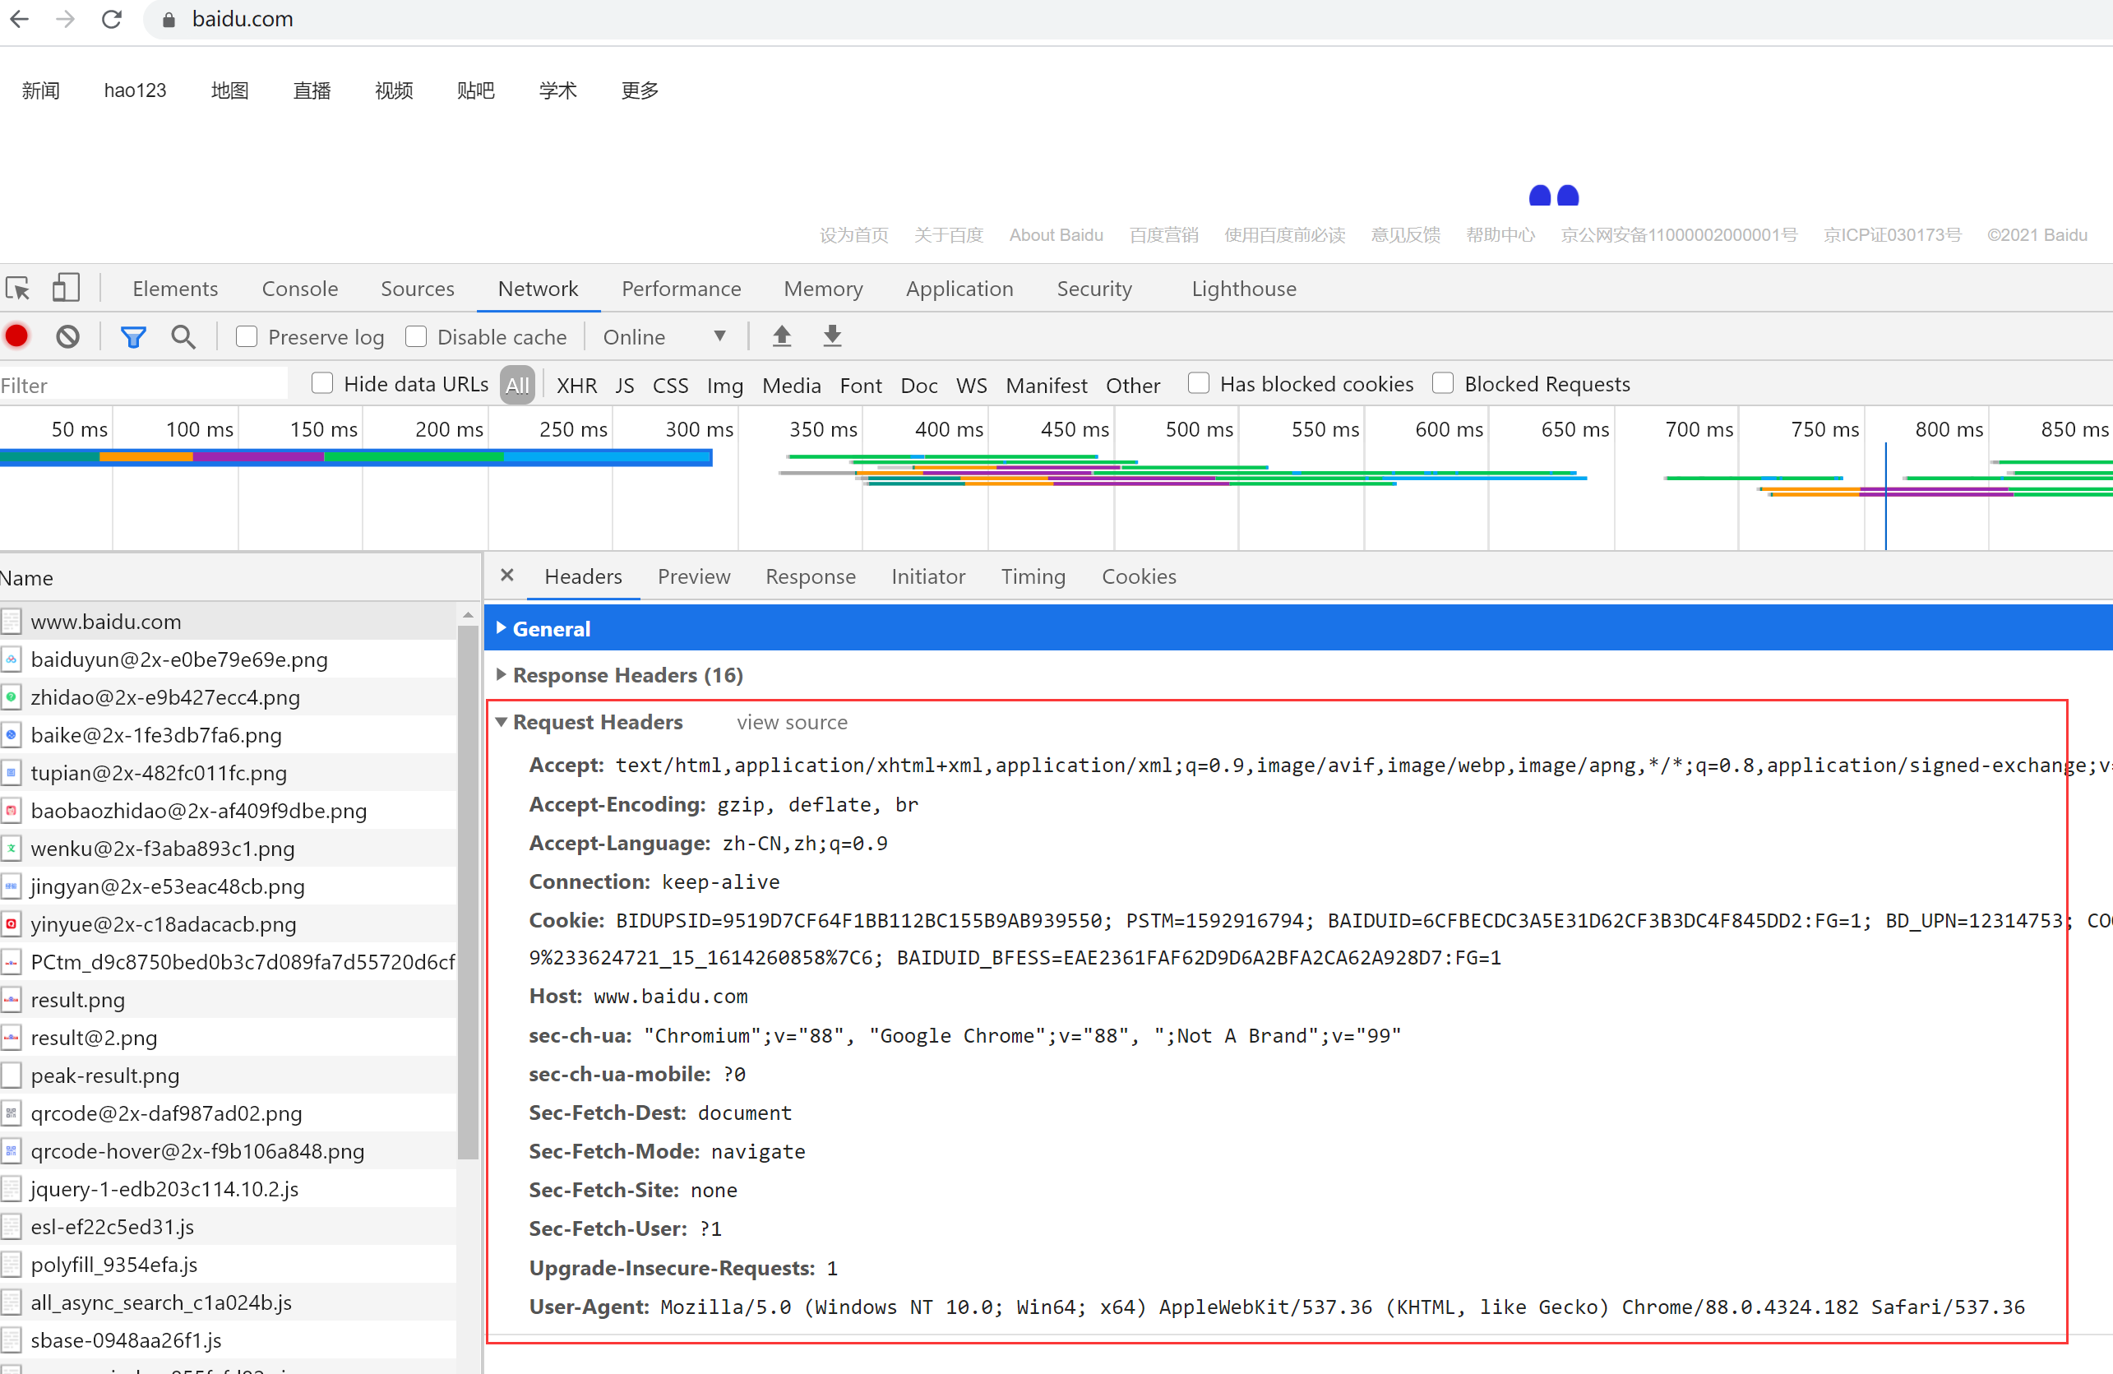Select the baobaozhidao@2x-af409f9dbe.png request

tap(229, 811)
